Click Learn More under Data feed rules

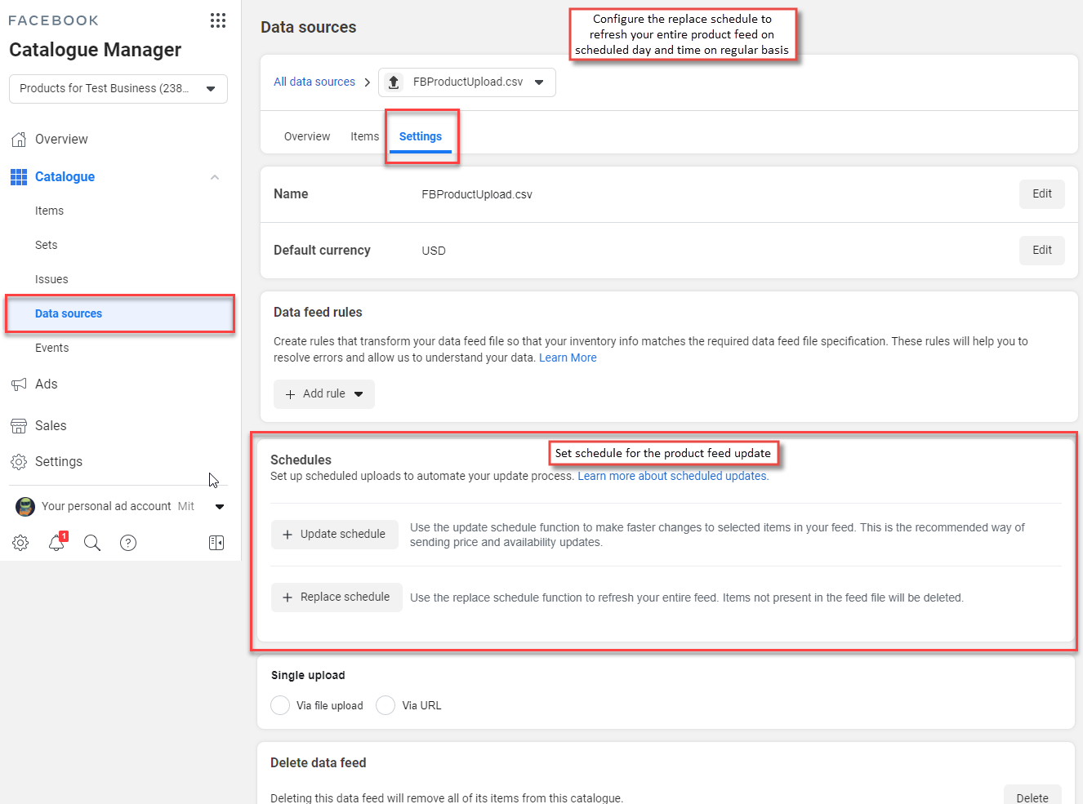[568, 358]
